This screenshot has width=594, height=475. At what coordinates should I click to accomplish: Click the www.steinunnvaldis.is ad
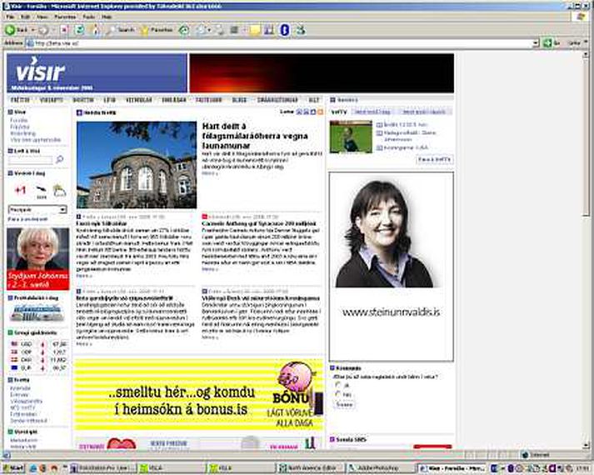click(392, 267)
